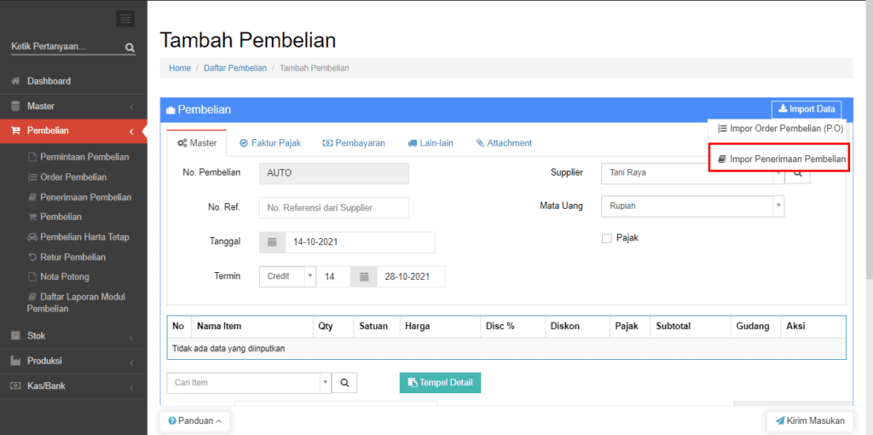The width and height of the screenshot is (873, 435).
Task: Choose Impor Order Pembelian (P.O) menu entry
Action: (x=781, y=129)
